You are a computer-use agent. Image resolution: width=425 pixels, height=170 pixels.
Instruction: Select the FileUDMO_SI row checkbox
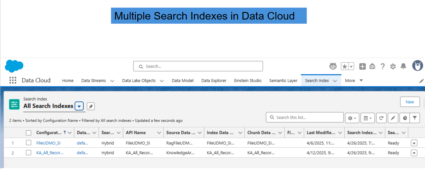click(x=28, y=143)
